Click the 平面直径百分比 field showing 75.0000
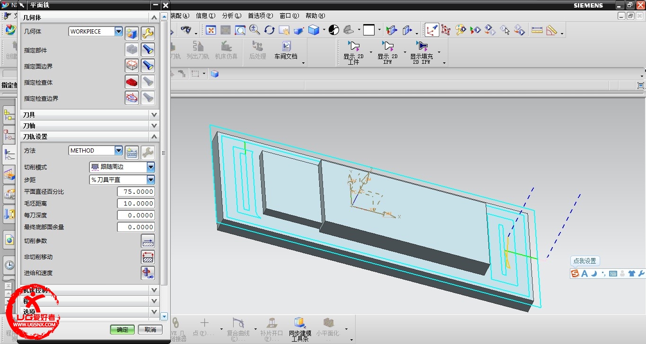 (x=136, y=192)
